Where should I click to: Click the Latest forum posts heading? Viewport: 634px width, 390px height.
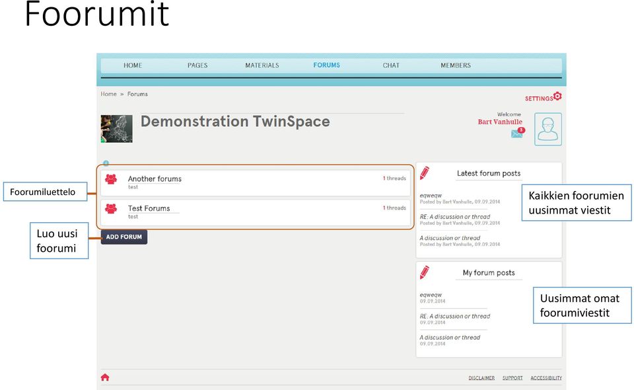489,173
